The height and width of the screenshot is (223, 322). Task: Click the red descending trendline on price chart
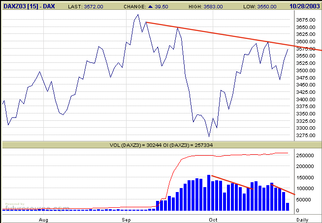pyautogui.click(x=234, y=36)
